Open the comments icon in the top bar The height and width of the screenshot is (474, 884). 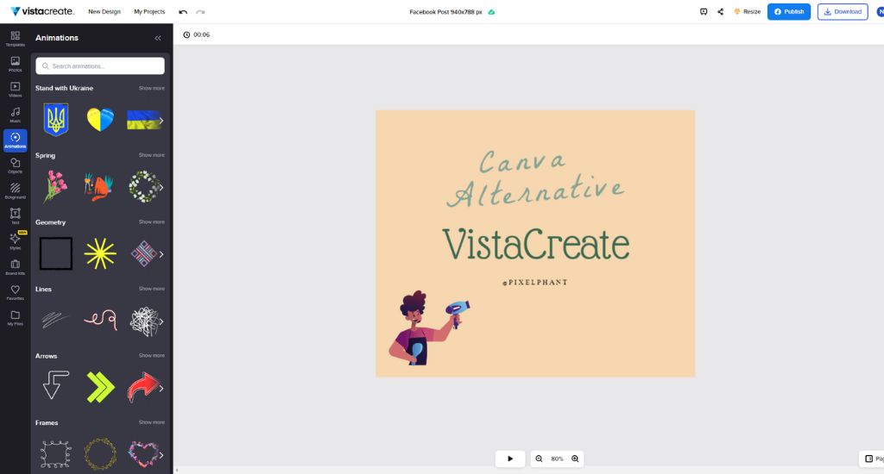click(x=704, y=12)
